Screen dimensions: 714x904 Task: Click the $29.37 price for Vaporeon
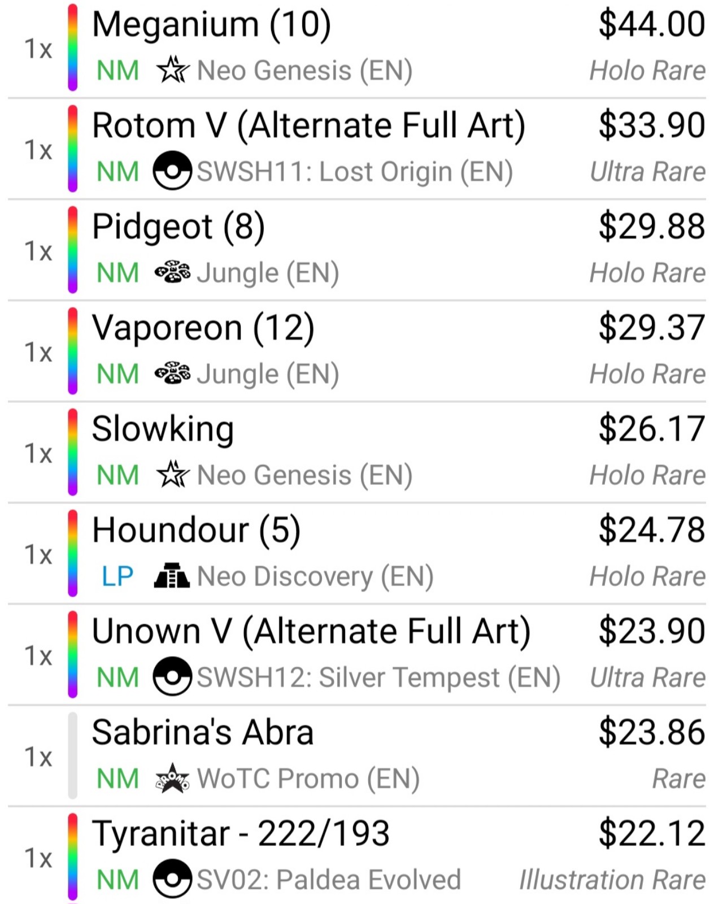tap(651, 328)
